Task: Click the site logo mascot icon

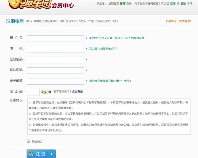Action: click(x=14, y=4)
